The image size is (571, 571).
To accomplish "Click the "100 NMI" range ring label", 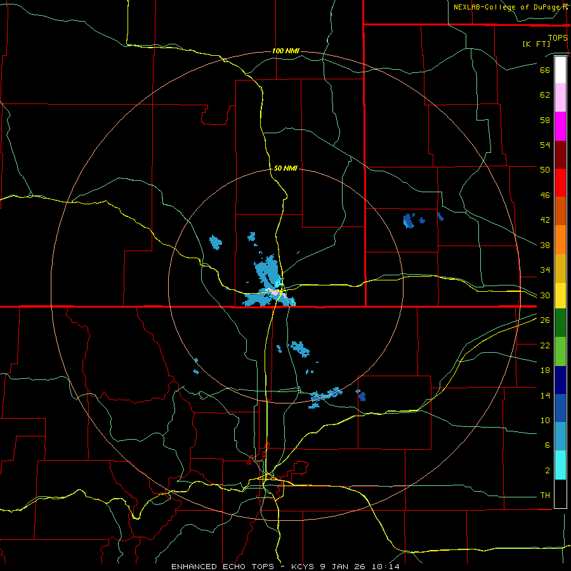I will click(x=285, y=51).
